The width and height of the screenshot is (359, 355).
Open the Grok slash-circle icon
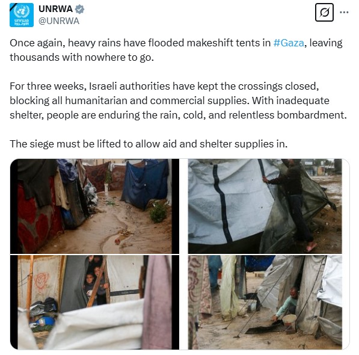click(x=324, y=13)
